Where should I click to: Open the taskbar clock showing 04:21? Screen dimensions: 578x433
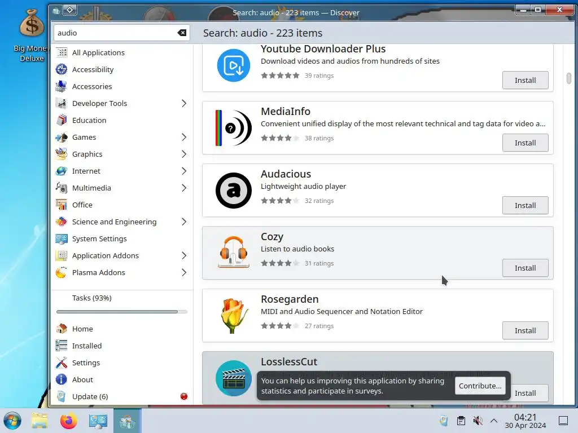point(526,421)
